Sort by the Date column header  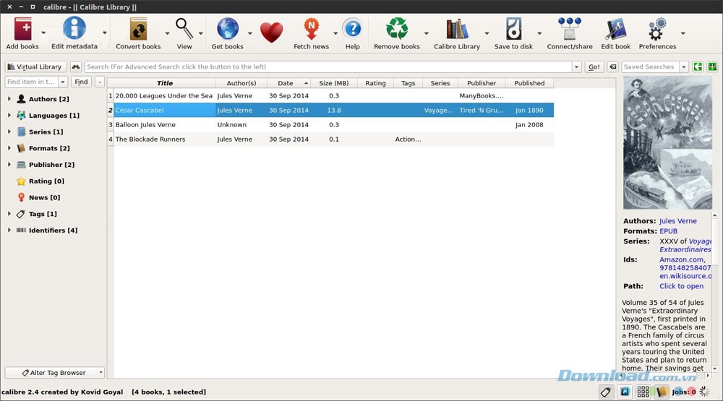click(x=288, y=83)
